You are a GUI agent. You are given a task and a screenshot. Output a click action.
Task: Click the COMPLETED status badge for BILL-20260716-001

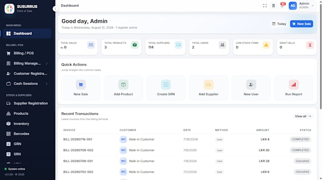coord(300,139)
